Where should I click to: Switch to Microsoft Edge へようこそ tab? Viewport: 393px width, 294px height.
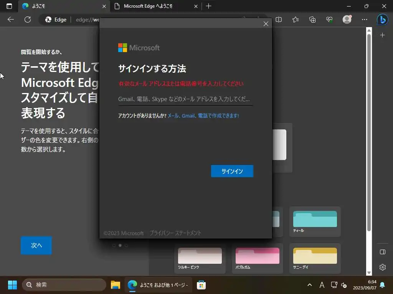[x=156, y=6]
